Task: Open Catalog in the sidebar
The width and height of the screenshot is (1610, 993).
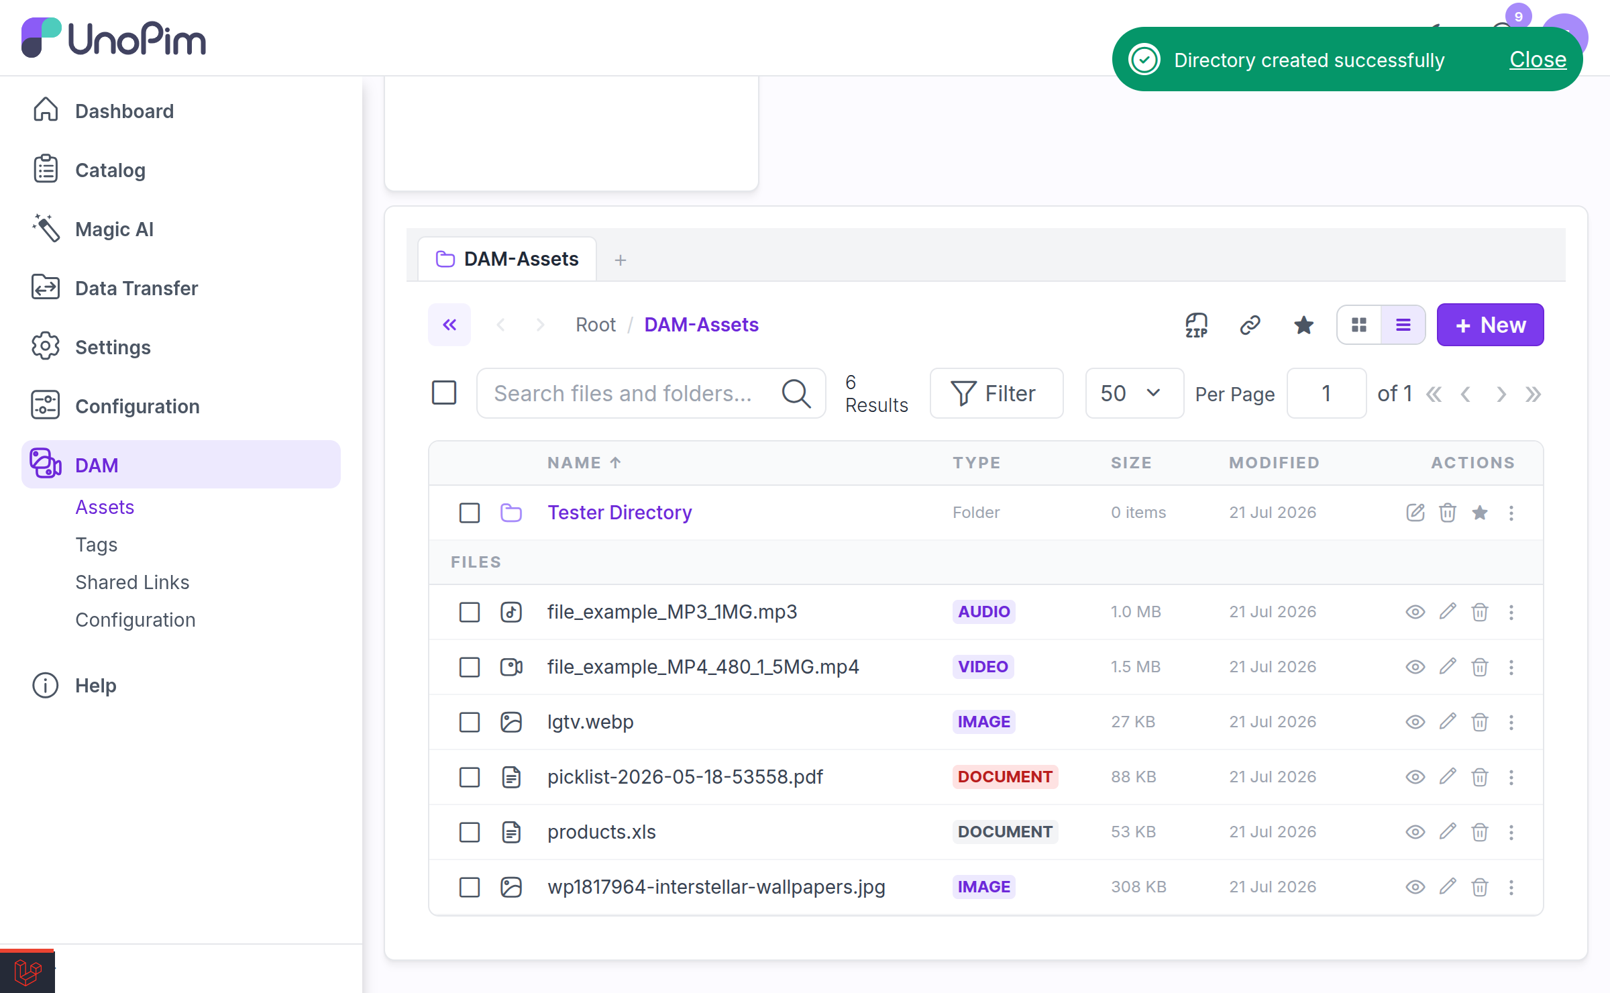Action: (181, 170)
